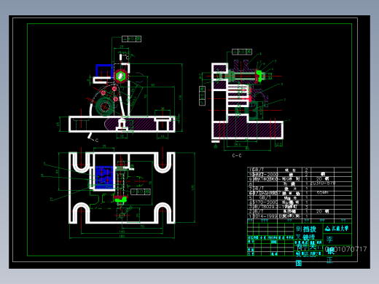Click the 115 height dimension in front view
379x284 pixels.
point(180,98)
